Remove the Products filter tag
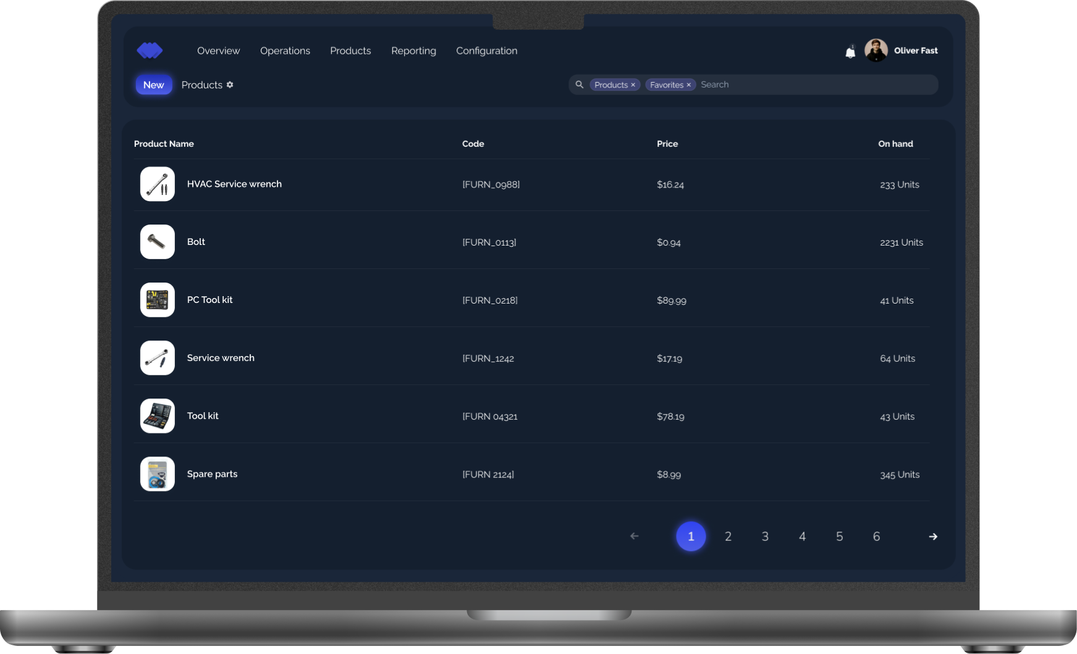Viewport: 1077px width, 654px height. (633, 85)
